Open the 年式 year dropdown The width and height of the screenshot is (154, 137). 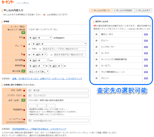tap(40, 38)
